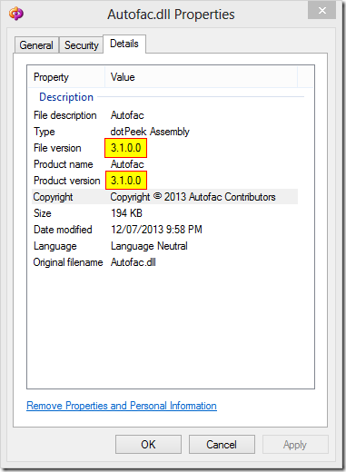Click the Language Neutral value
Viewport: 346px width, 472px height.
149,246
